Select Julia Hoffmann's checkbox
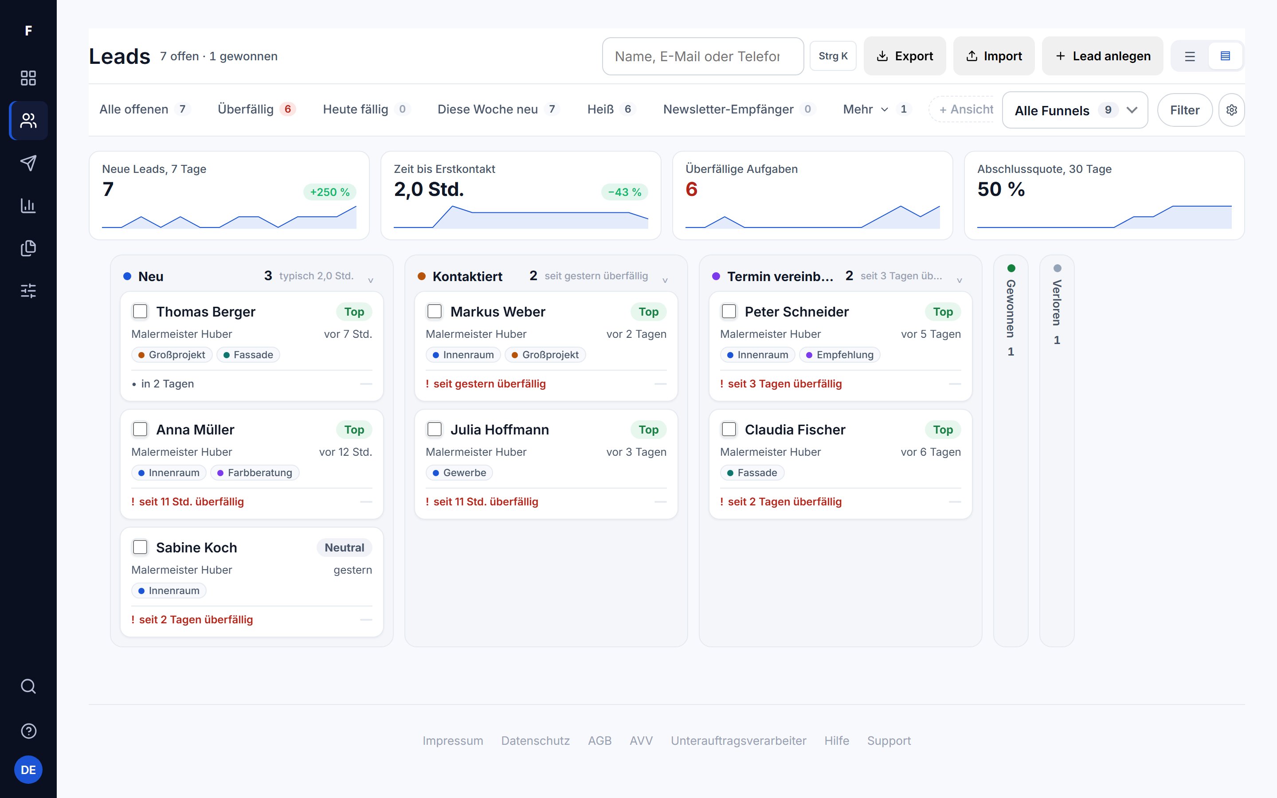This screenshot has height=798, width=1277. pos(434,430)
